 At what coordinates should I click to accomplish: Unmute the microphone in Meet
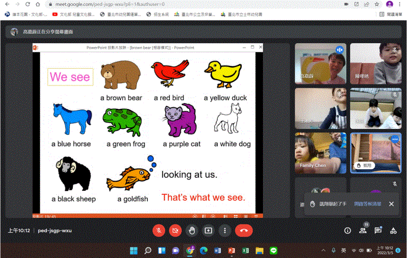[159, 230]
